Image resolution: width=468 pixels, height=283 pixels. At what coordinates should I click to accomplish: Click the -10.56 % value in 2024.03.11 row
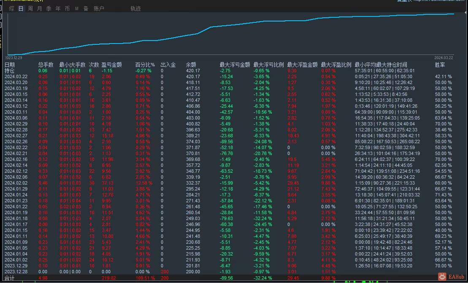(x=262, y=112)
